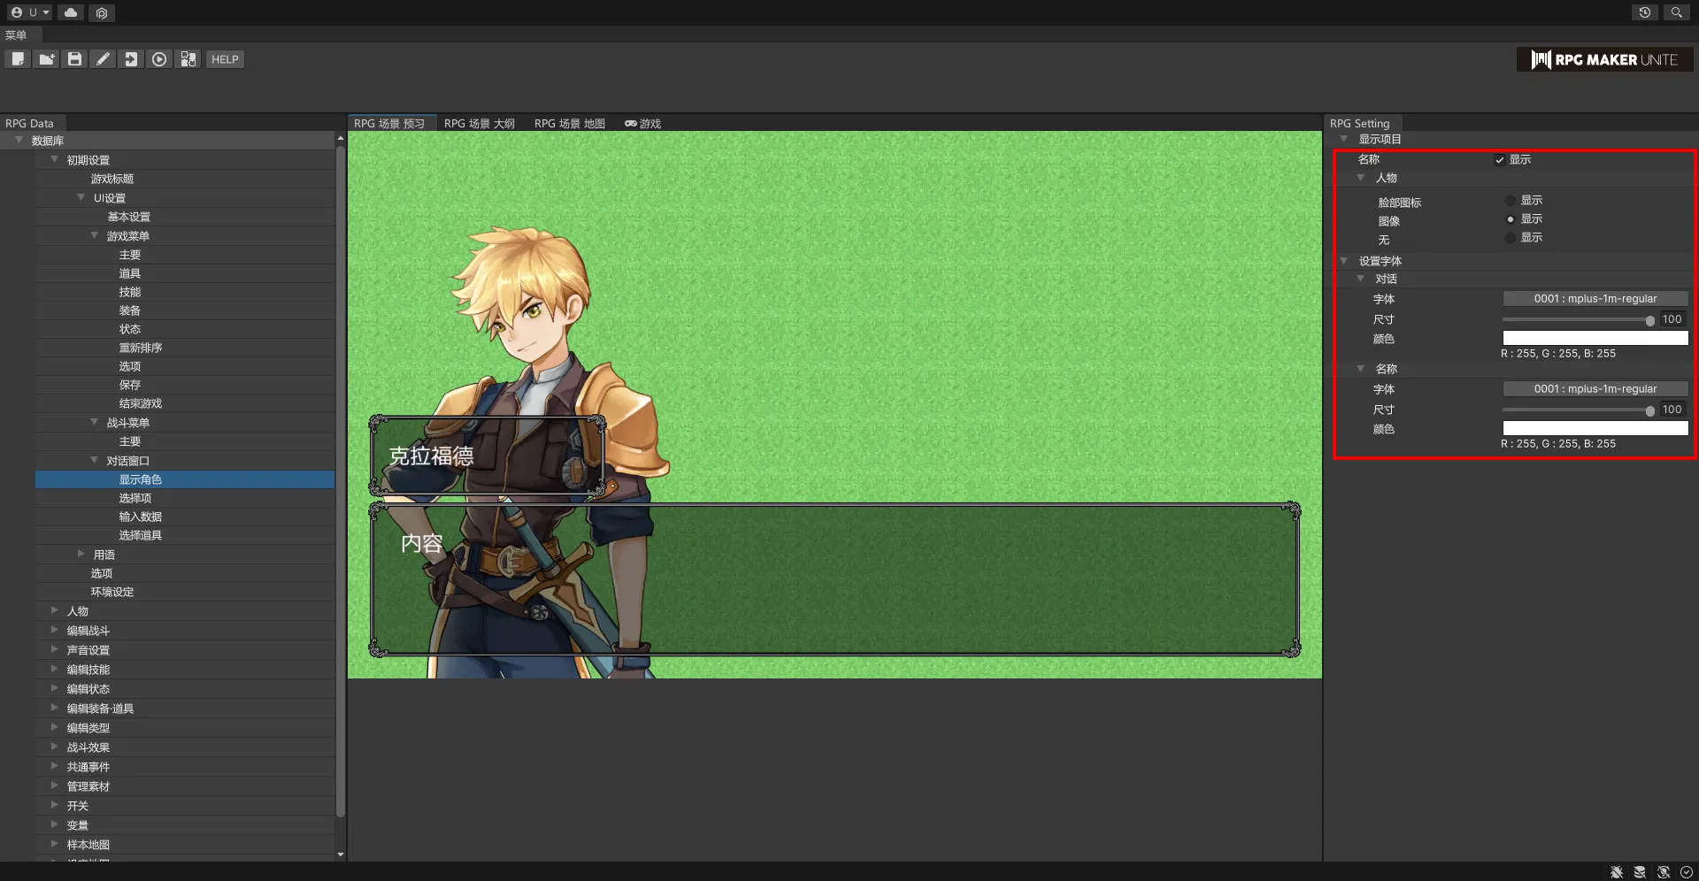Click the save floppy disk toolbar icon
1699x881 pixels.
[x=75, y=59]
